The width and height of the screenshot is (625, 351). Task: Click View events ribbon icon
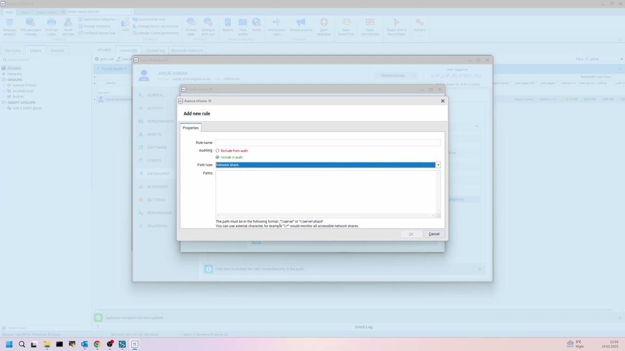click(x=243, y=27)
